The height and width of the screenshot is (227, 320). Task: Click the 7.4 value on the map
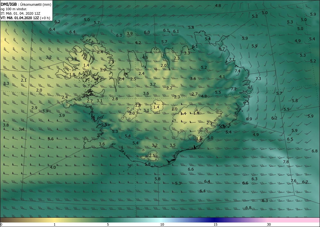tap(237, 71)
